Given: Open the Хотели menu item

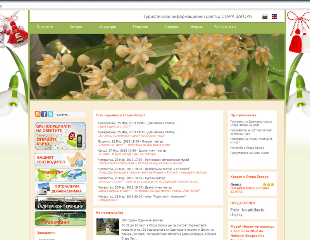Looking at the screenshot, I should (x=76, y=27).
